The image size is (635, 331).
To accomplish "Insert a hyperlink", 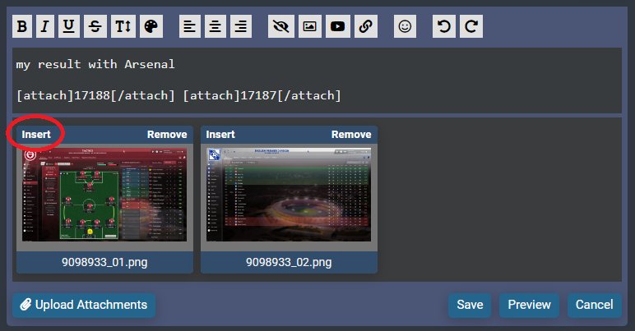I will tap(366, 26).
